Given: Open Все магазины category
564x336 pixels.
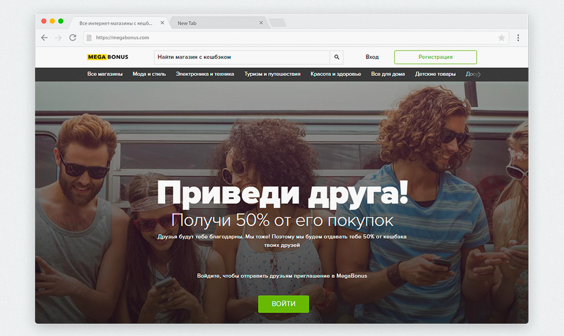Looking at the screenshot, I should pyautogui.click(x=105, y=74).
